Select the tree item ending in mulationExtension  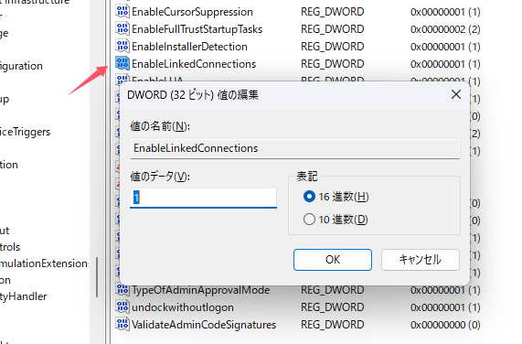click(44, 263)
